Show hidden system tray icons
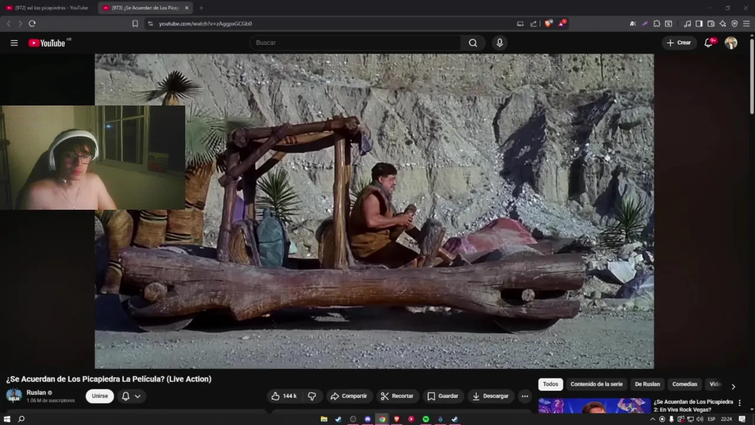This screenshot has width=755, height=425. (x=654, y=419)
